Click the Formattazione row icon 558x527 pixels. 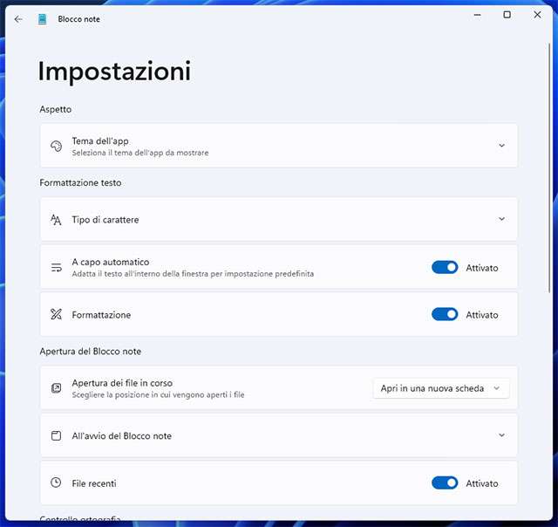click(x=56, y=314)
